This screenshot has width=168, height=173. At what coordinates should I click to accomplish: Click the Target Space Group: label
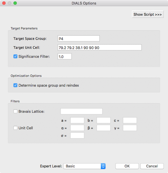[x=30, y=39]
